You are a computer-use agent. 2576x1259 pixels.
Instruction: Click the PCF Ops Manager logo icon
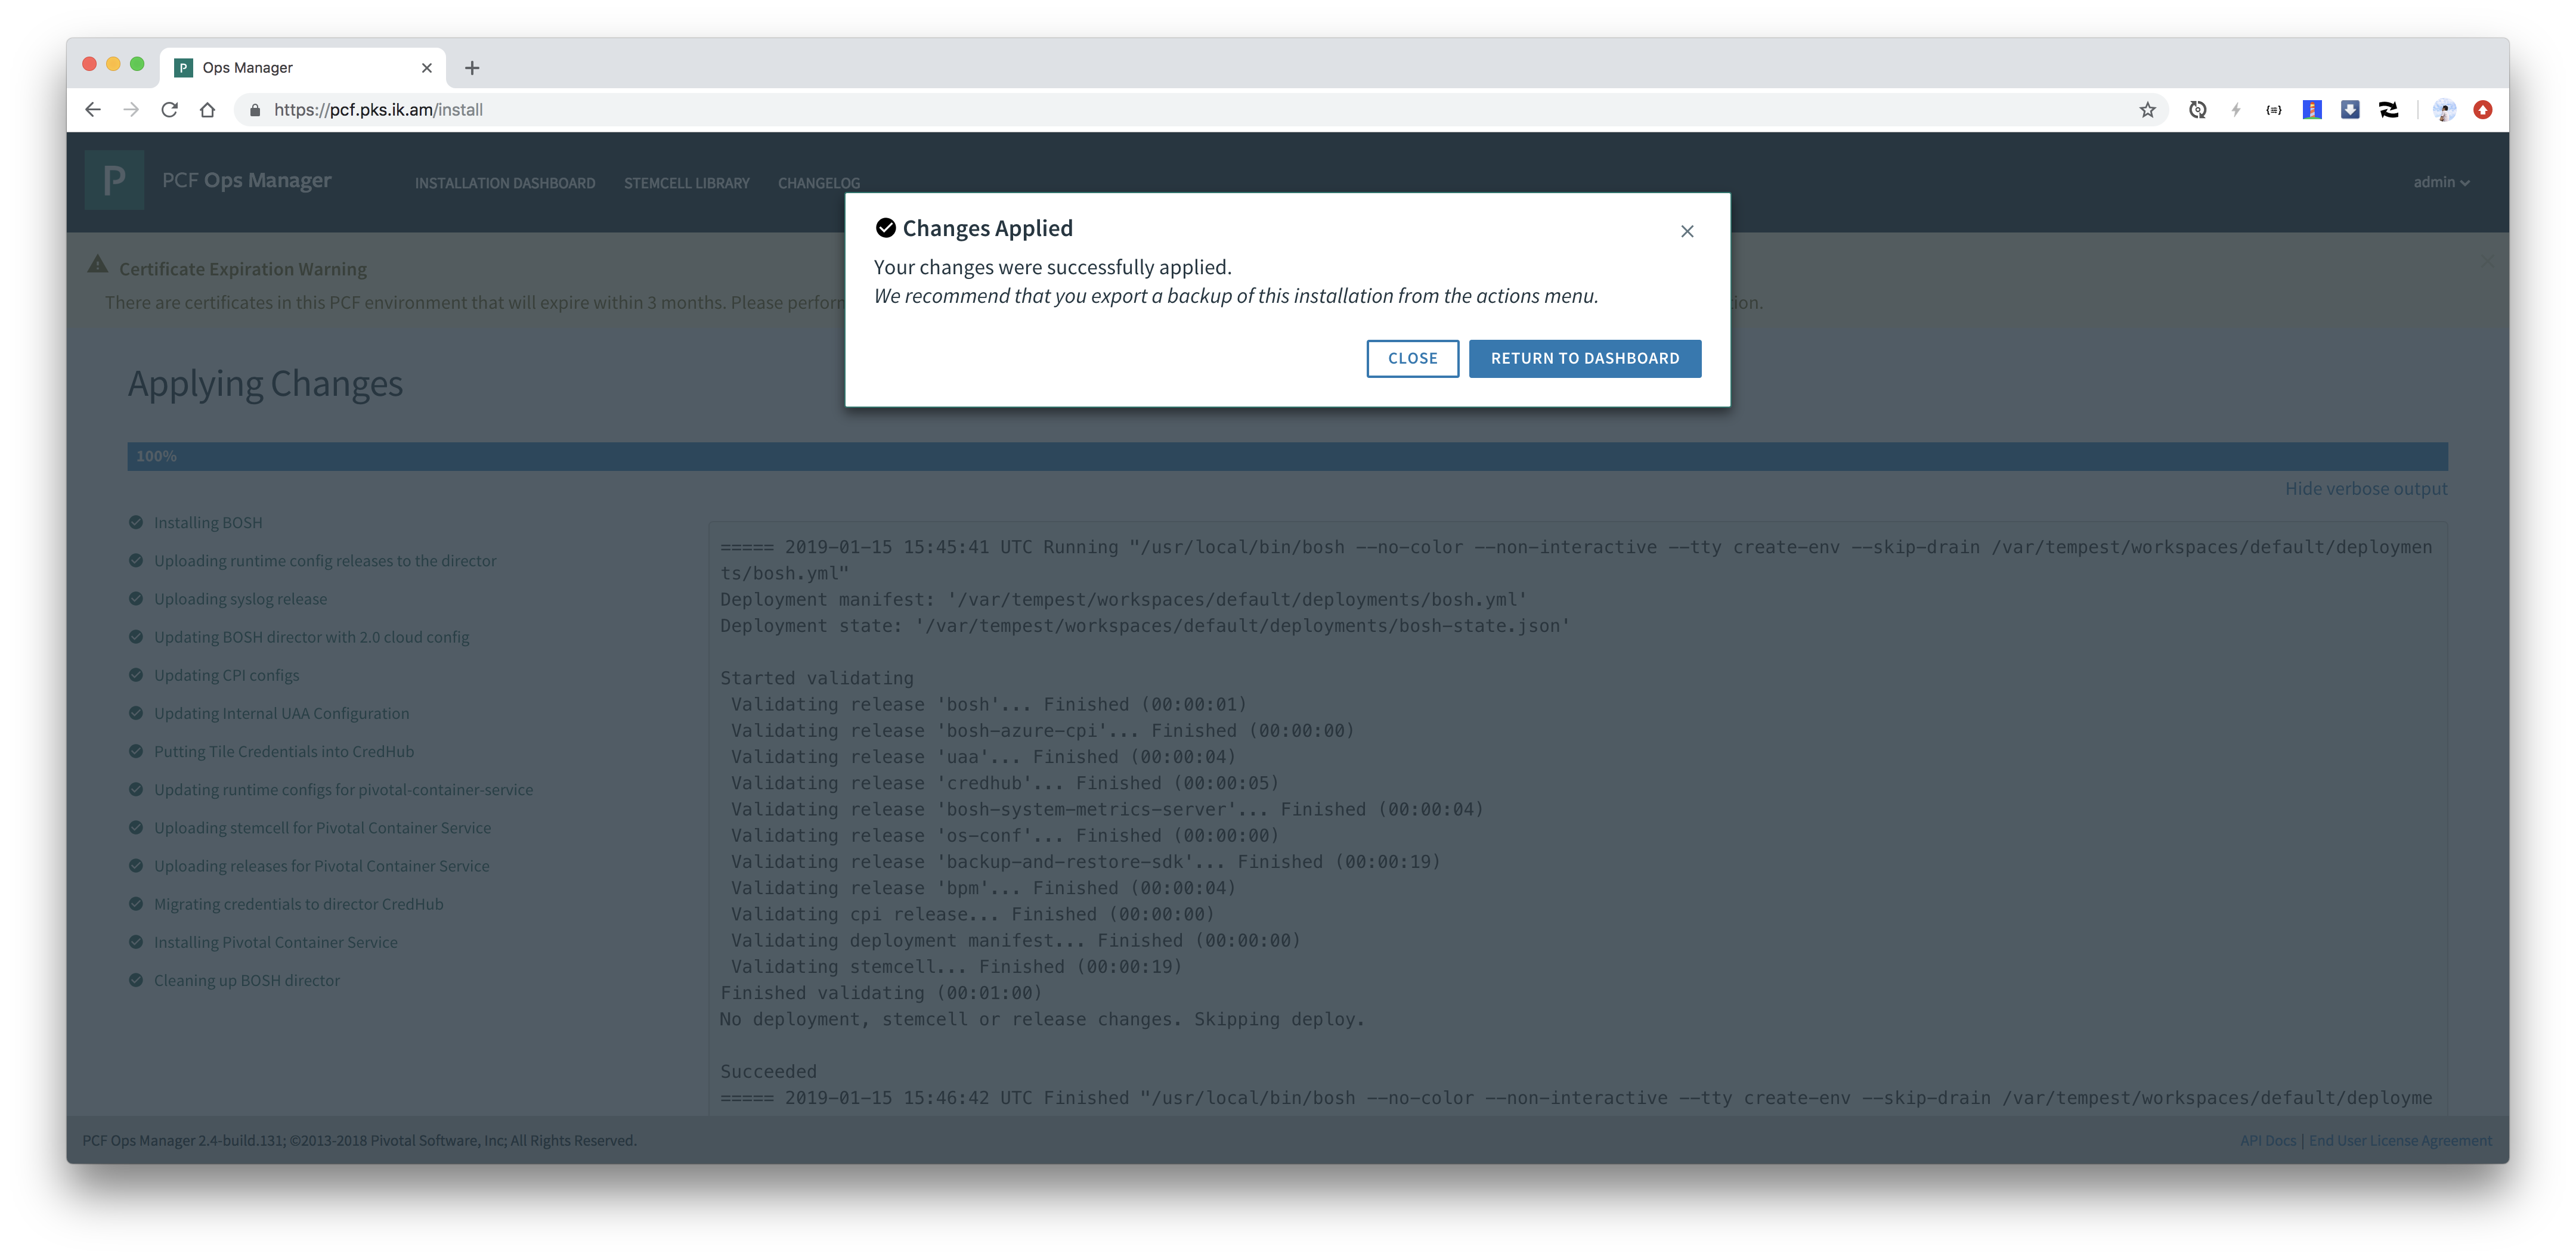[114, 180]
